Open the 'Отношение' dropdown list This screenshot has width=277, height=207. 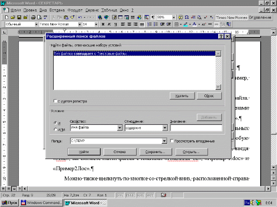point(165,128)
